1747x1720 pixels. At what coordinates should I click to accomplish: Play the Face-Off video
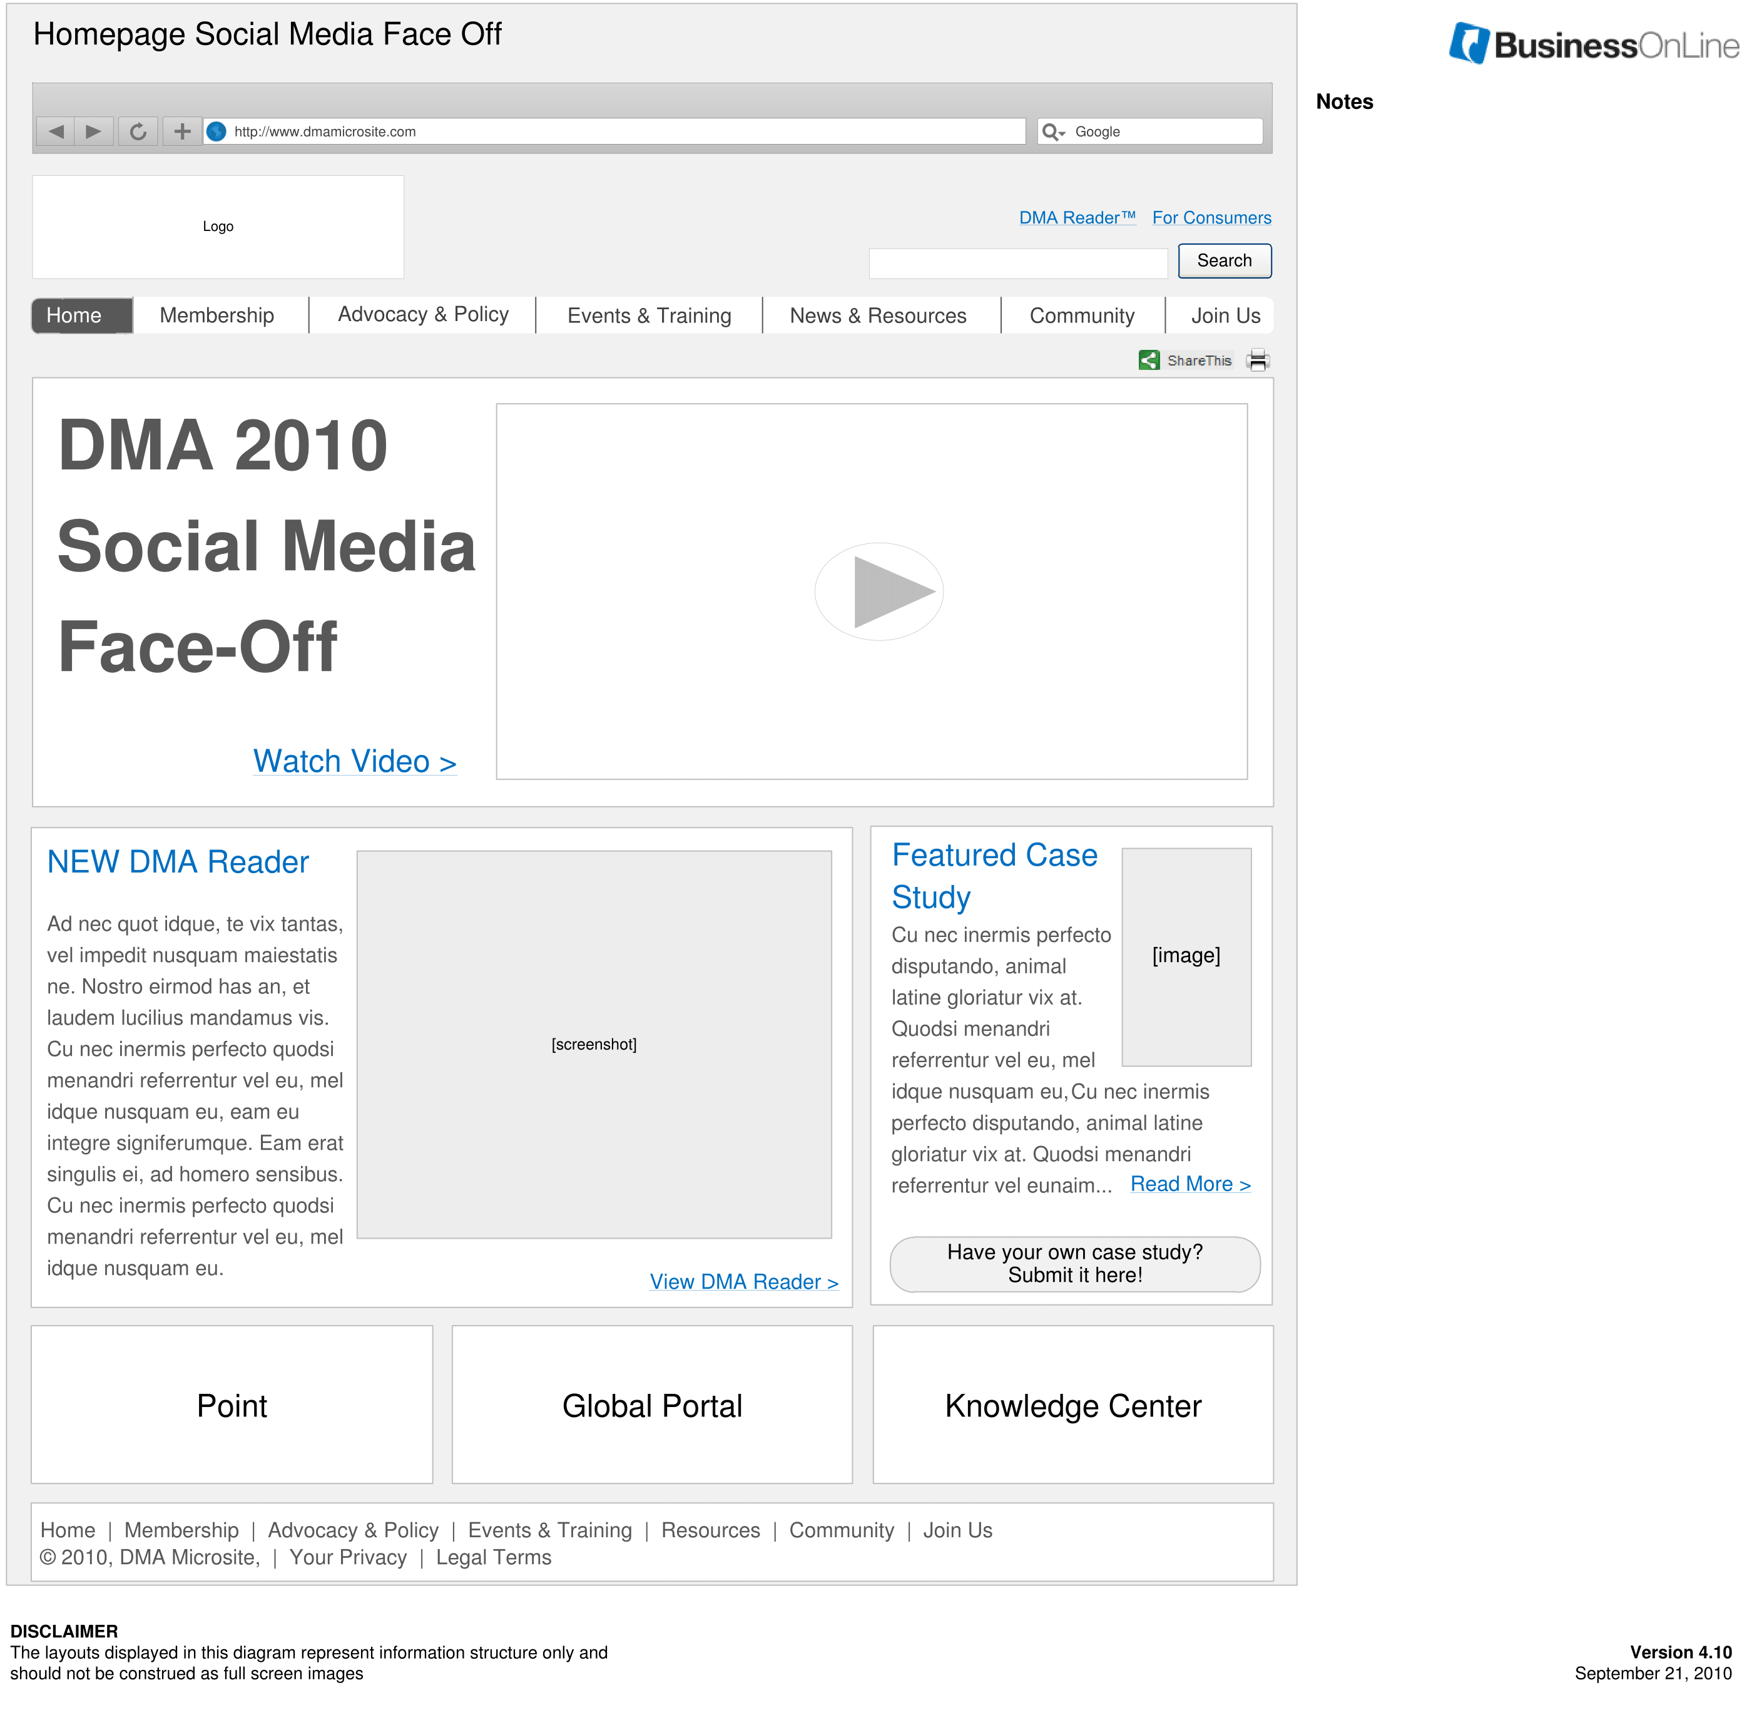[879, 591]
